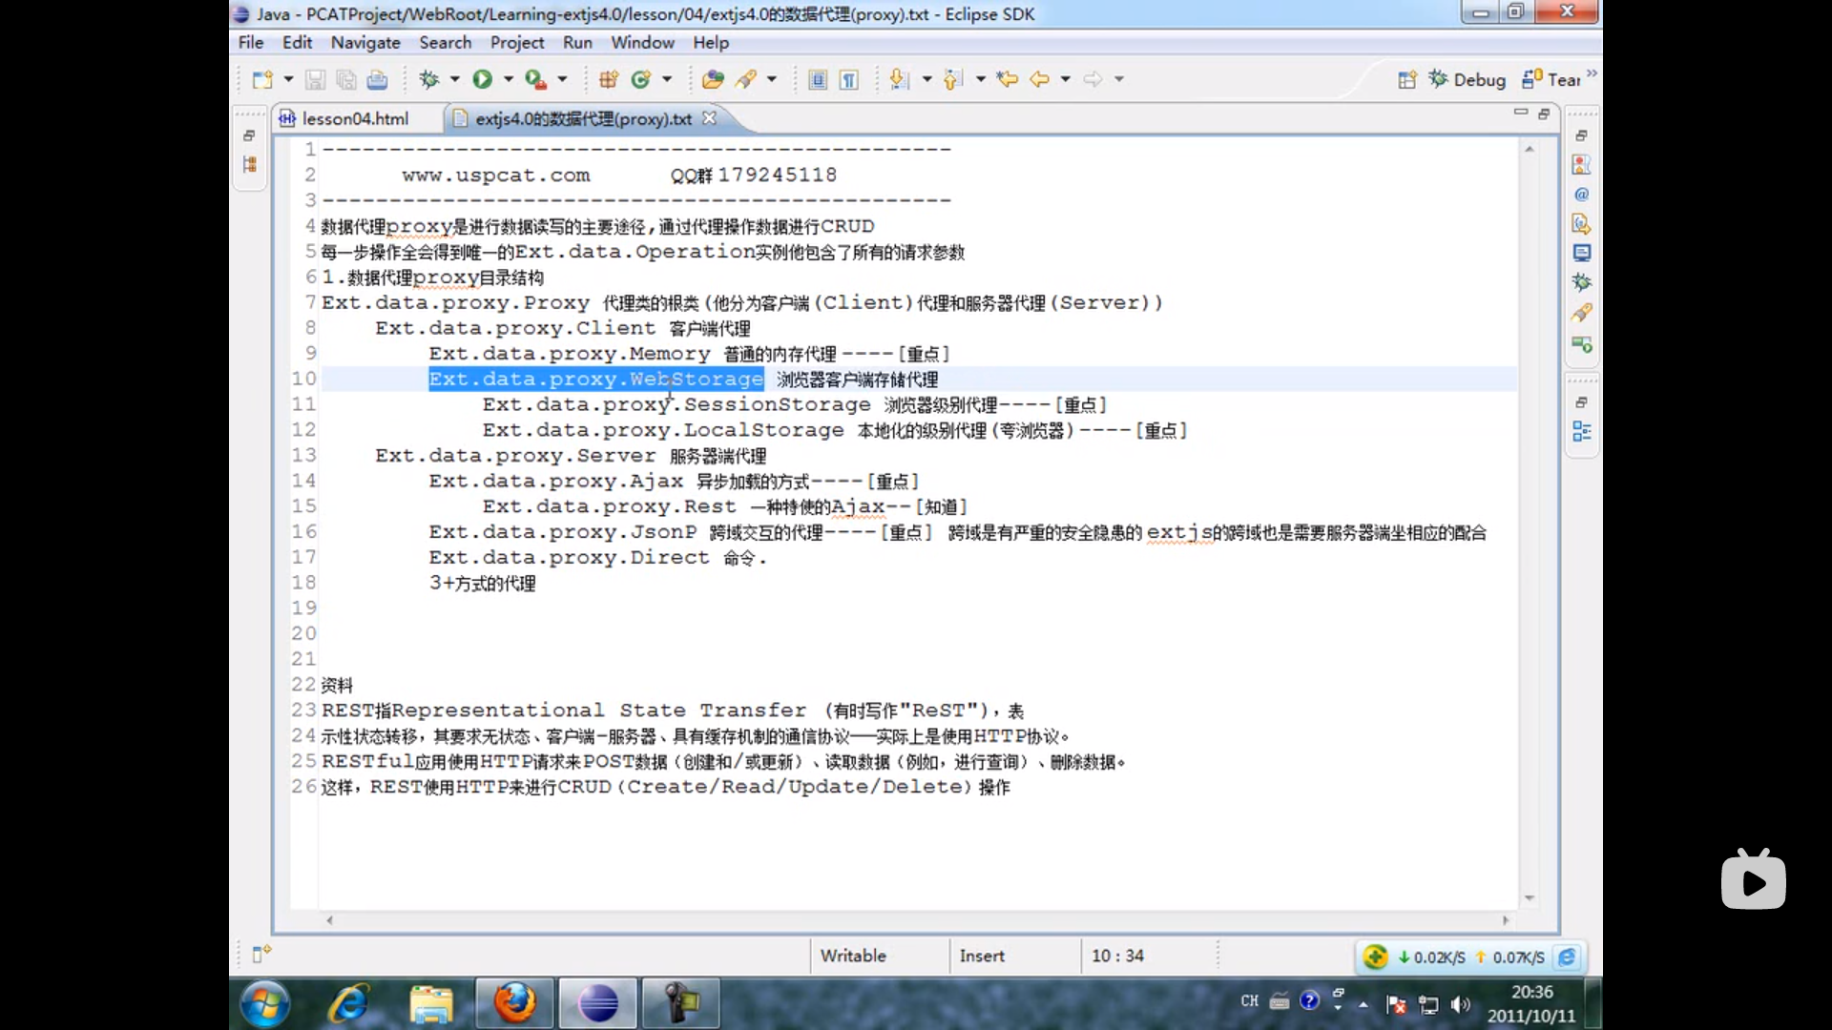Click Next Annotation down-arrow icon
The height and width of the screenshot is (1030, 1832).
tap(899, 79)
